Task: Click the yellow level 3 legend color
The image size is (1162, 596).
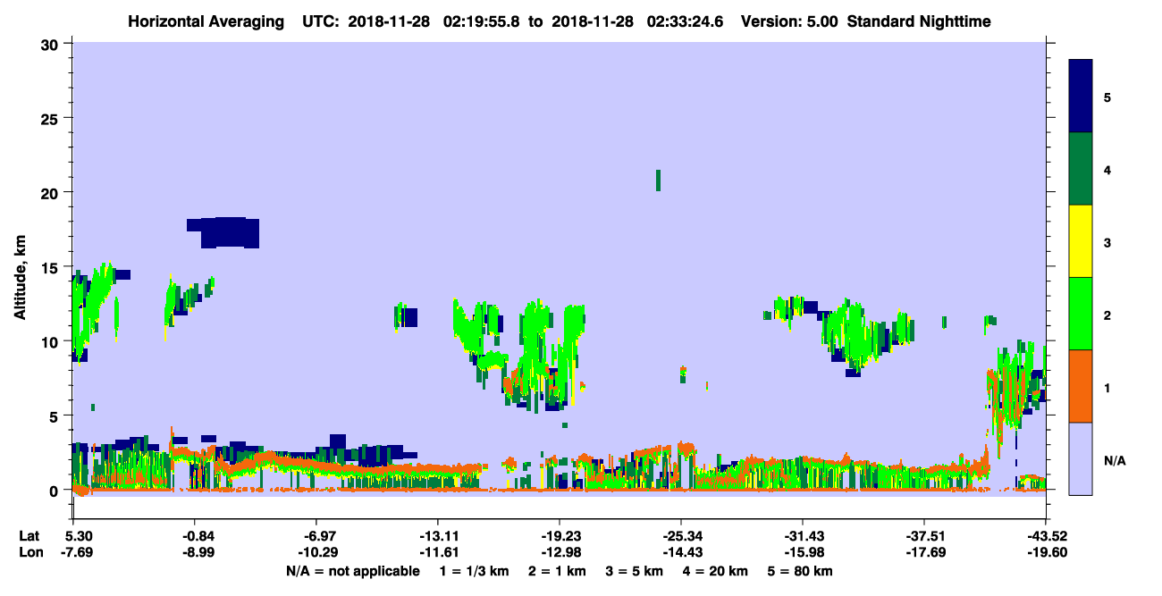Action: pyautogui.click(x=1081, y=241)
